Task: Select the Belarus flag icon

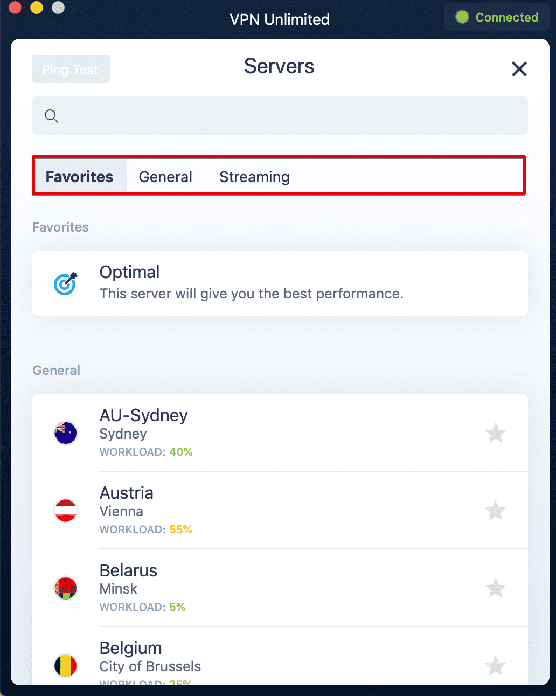Action: pos(65,588)
